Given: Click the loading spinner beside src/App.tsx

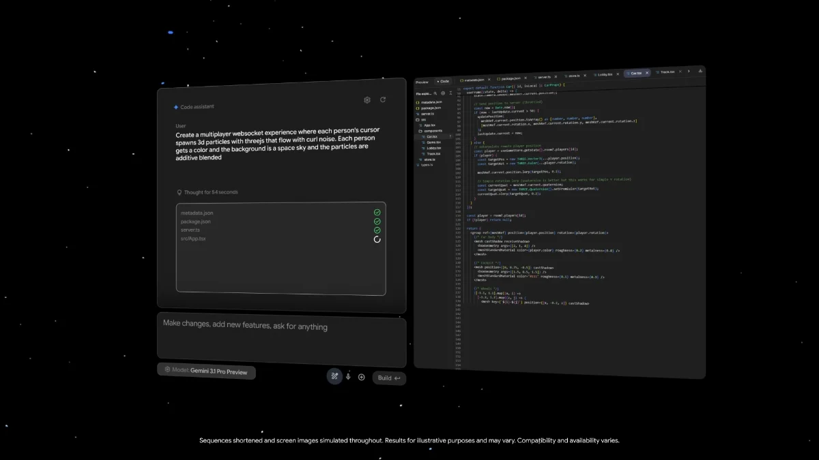Looking at the screenshot, I should pyautogui.click(x=377, y=239).
